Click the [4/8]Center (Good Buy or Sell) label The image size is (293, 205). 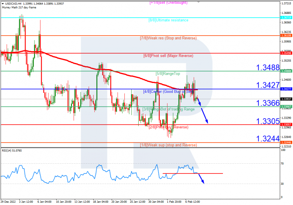(168, 92)
